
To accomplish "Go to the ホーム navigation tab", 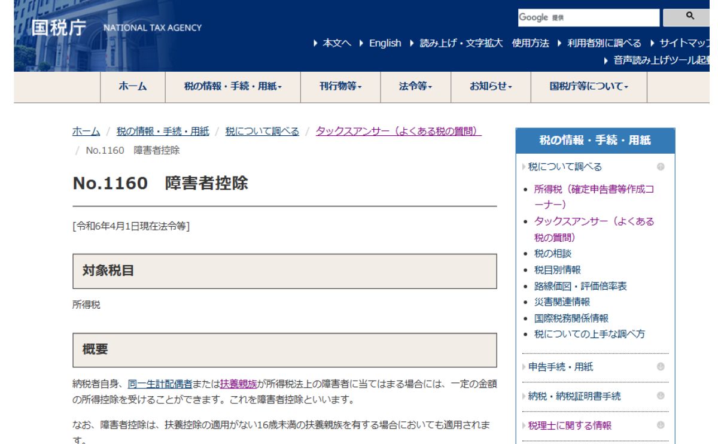I will (x=130, y=87).
